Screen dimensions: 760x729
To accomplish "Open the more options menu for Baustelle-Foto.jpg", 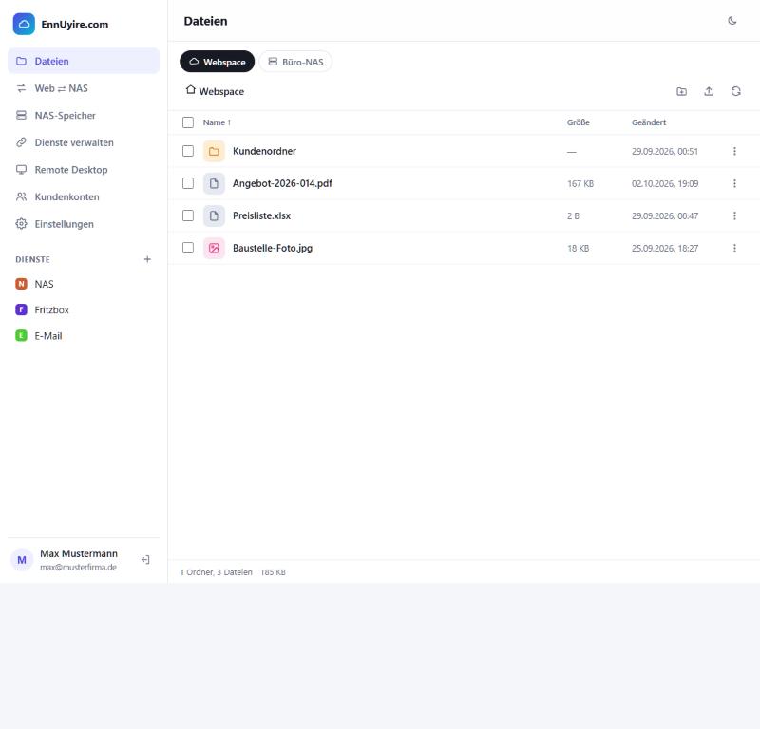I will tap(734, 248).
